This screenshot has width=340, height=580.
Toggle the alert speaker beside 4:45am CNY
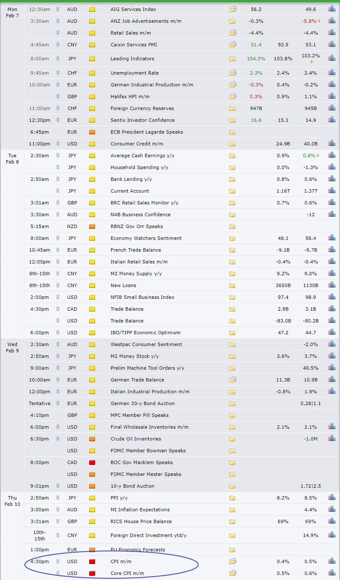[58, 45]
